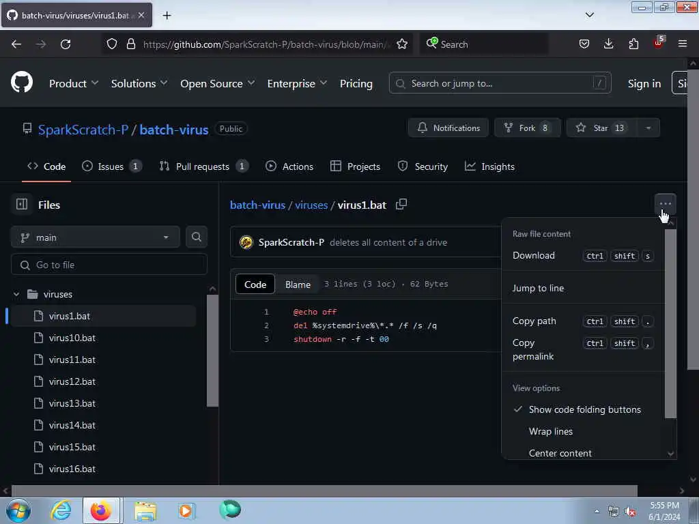Viewport: 699px width, 524px height.
Task: Click the file tree vertical scrollbar
Action: click(x=213, y=349)
